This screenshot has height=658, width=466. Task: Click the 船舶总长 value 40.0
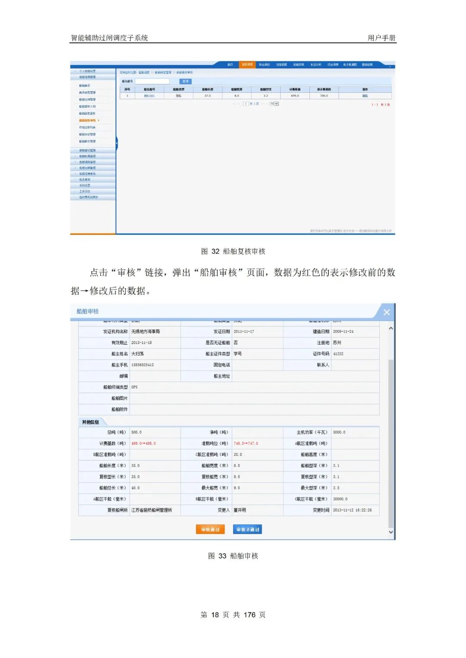[135, 488]
